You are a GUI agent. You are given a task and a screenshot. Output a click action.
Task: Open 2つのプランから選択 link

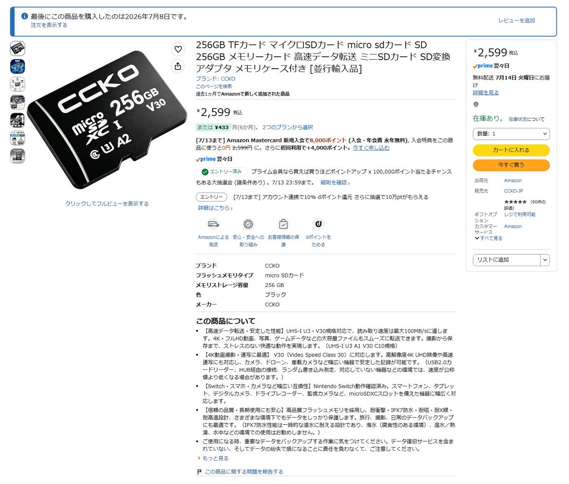pyautogui.click(x=288, y=127)
